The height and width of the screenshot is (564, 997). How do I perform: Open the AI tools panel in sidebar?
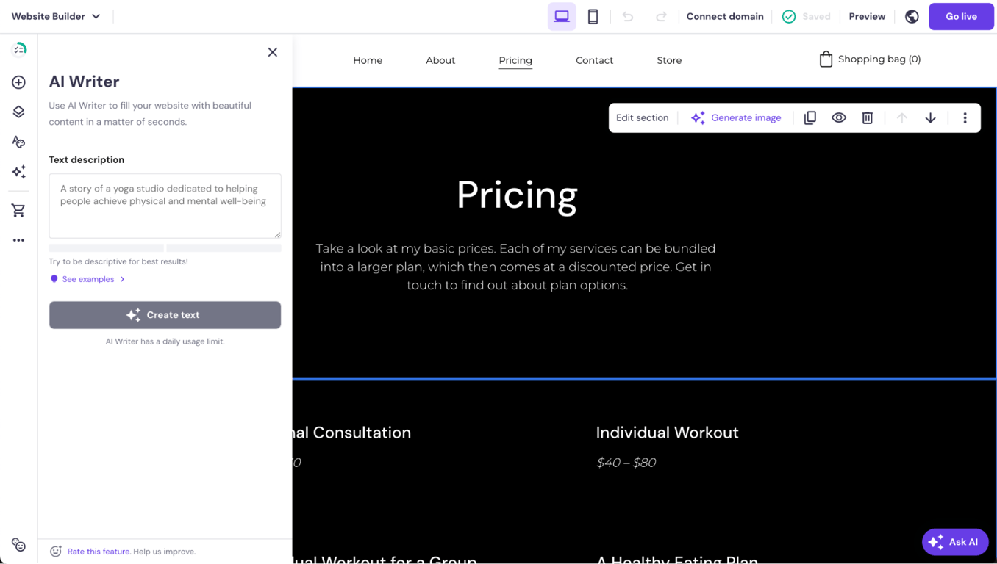pyautogui.click(x=18, y=172)
